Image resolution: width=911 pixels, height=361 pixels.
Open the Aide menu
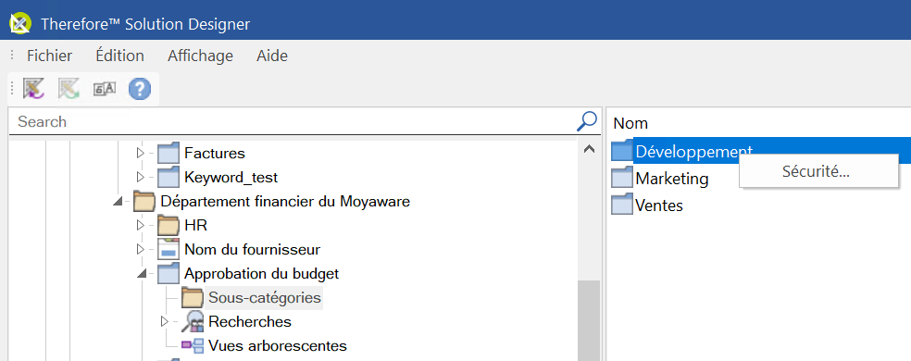click(x=272, y=56)
